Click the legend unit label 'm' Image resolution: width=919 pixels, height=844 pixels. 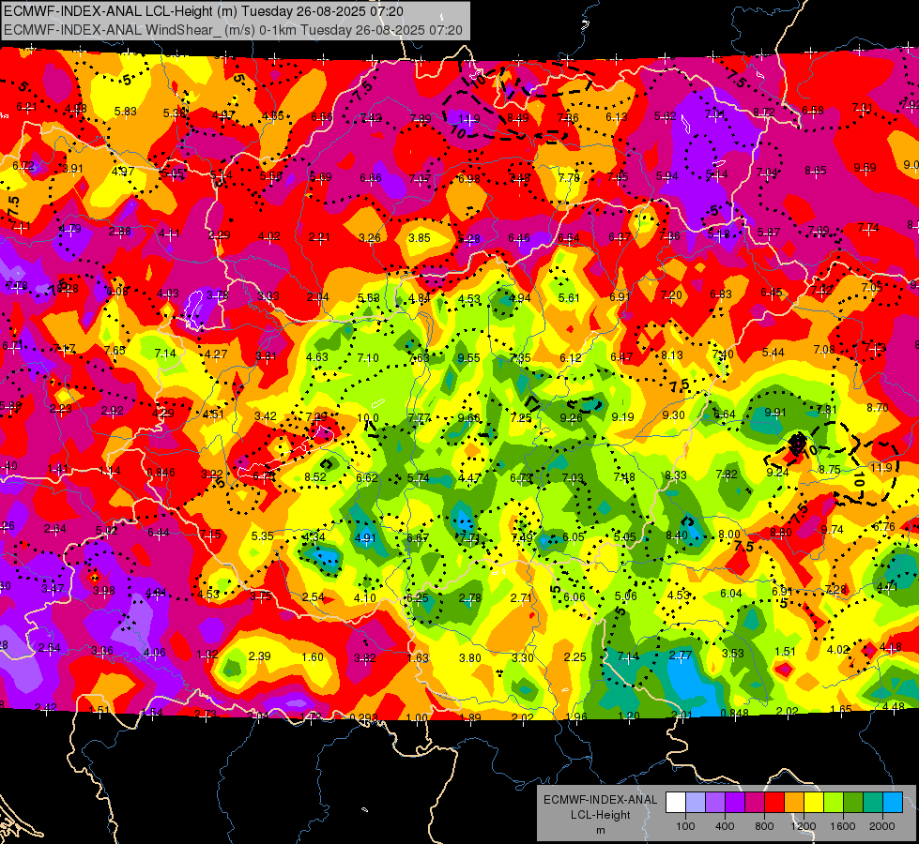(601, 831)
